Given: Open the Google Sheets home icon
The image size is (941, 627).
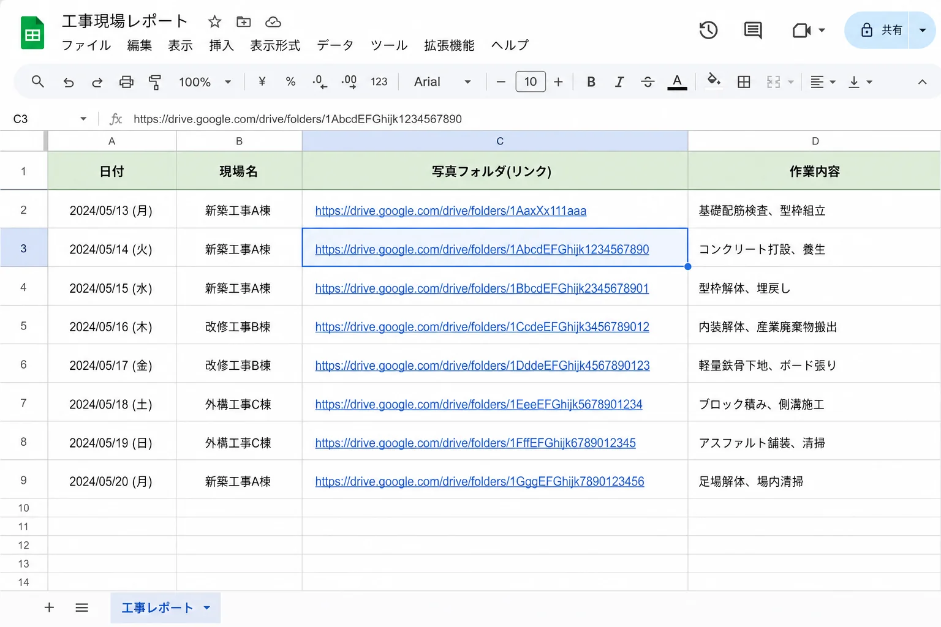Looking at the screenshot, I should pyautogui.click(x=32, y=33).
